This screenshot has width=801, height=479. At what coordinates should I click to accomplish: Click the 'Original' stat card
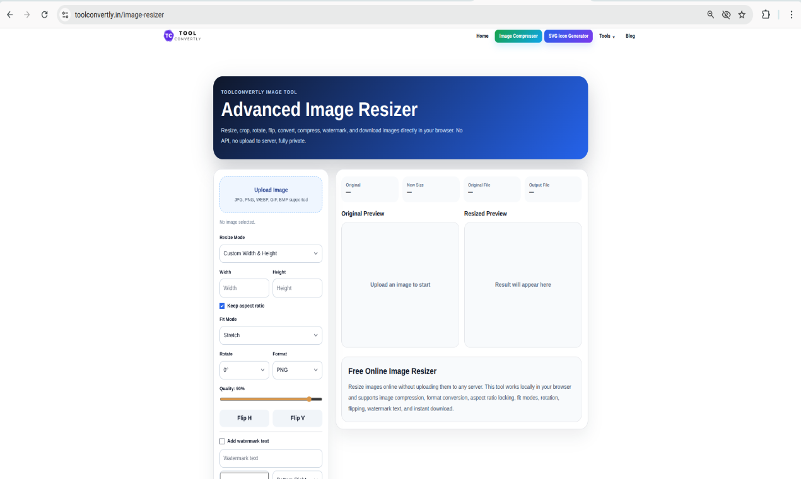370,189
